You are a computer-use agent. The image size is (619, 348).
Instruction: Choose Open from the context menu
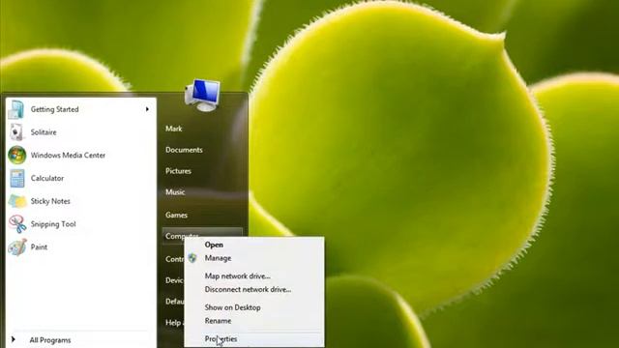[x=214, y=245]
